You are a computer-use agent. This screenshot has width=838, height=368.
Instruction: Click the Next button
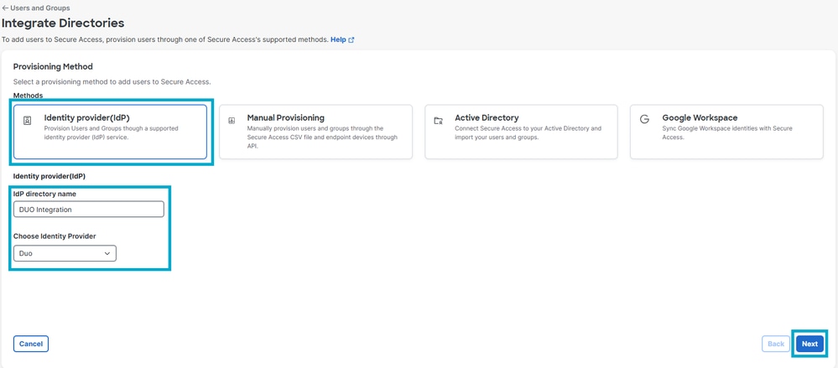(809, 344)
